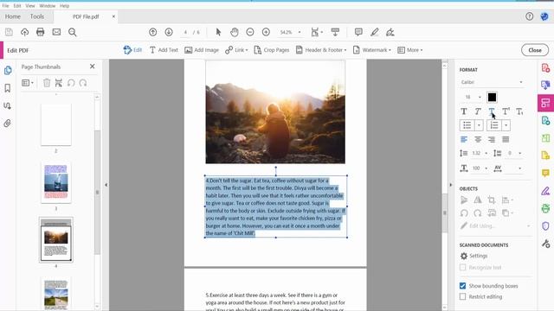Click the upload to cloud icon
The width and height of the screenshot is (554, 311).
[25, 32]
